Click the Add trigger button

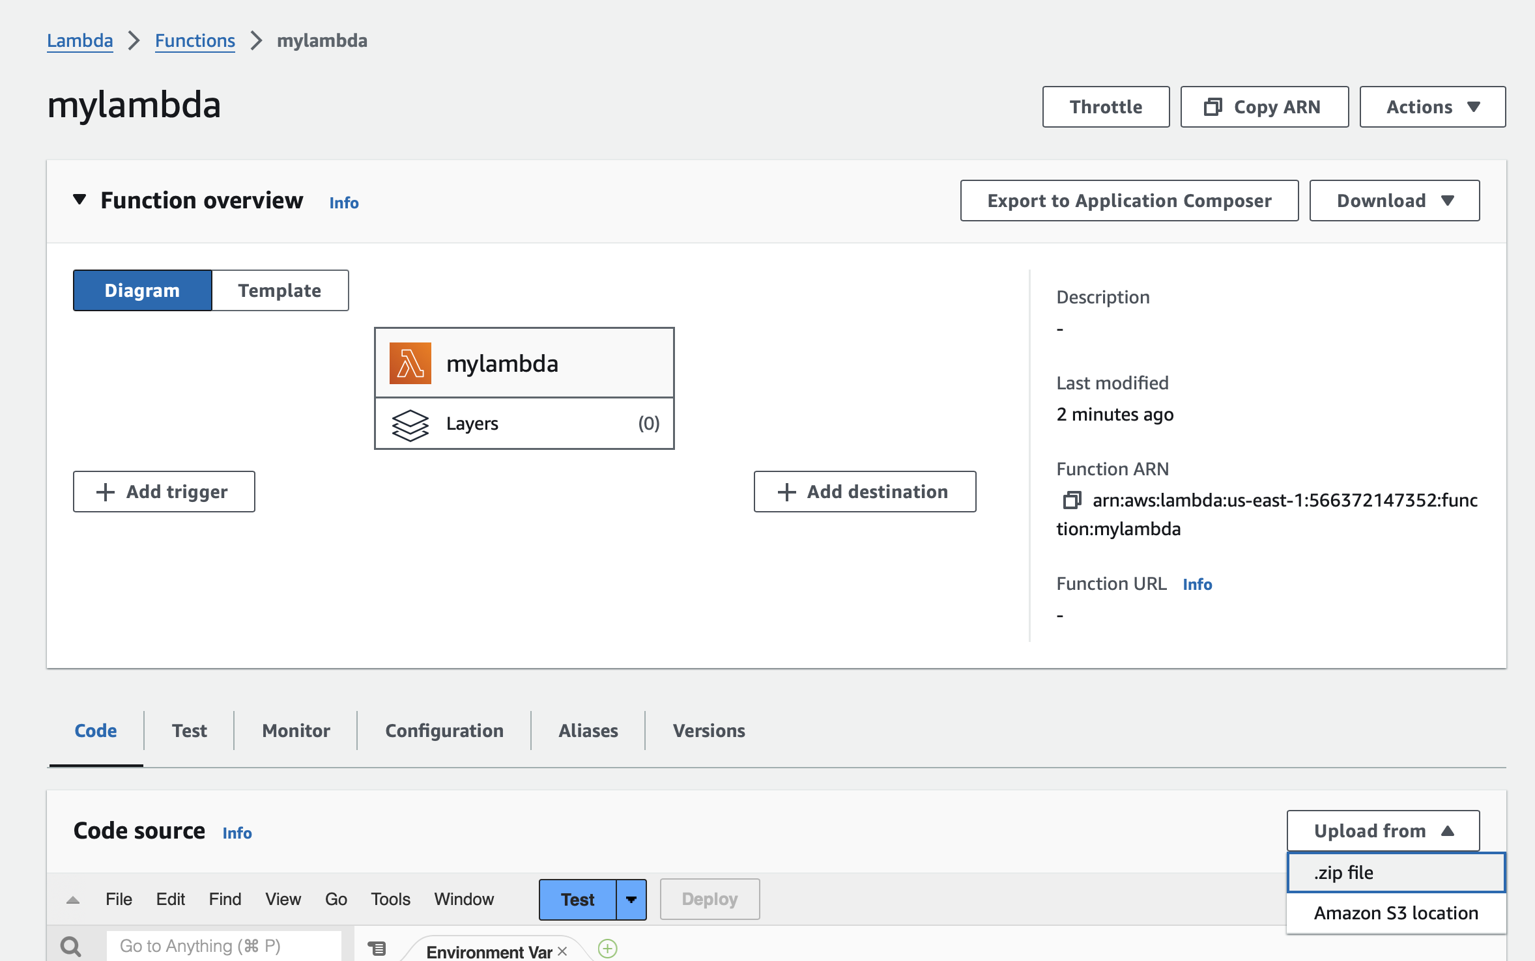pyautogui.click(x=164, y=492)
